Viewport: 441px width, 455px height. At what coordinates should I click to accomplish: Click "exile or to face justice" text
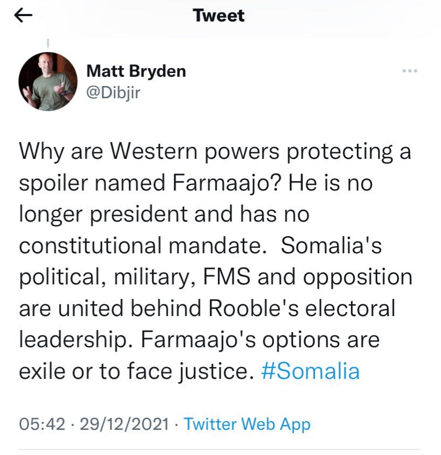[x=135, y=371]
